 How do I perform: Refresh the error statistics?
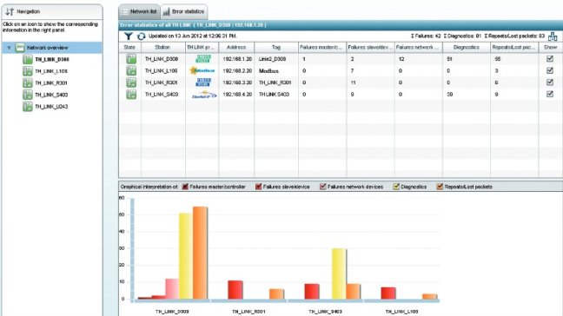(x=141, y=36)
